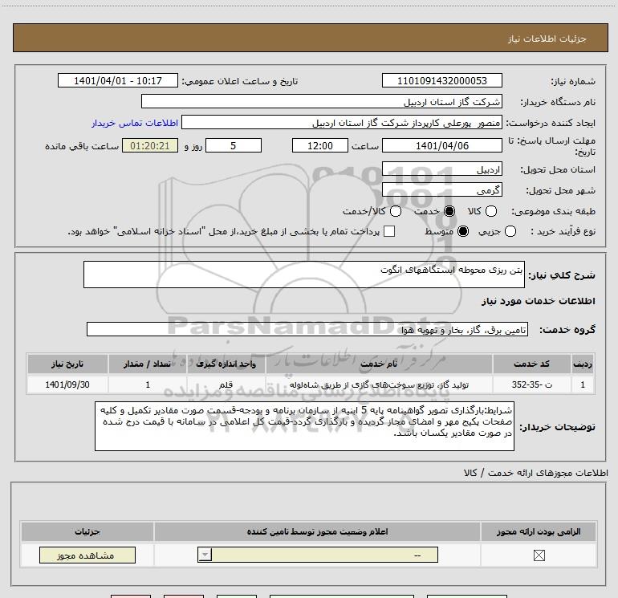Click the unit cell قلم
Image resolution: width=618 pixels, height=598 pixels.
click(x=226, y=384)
